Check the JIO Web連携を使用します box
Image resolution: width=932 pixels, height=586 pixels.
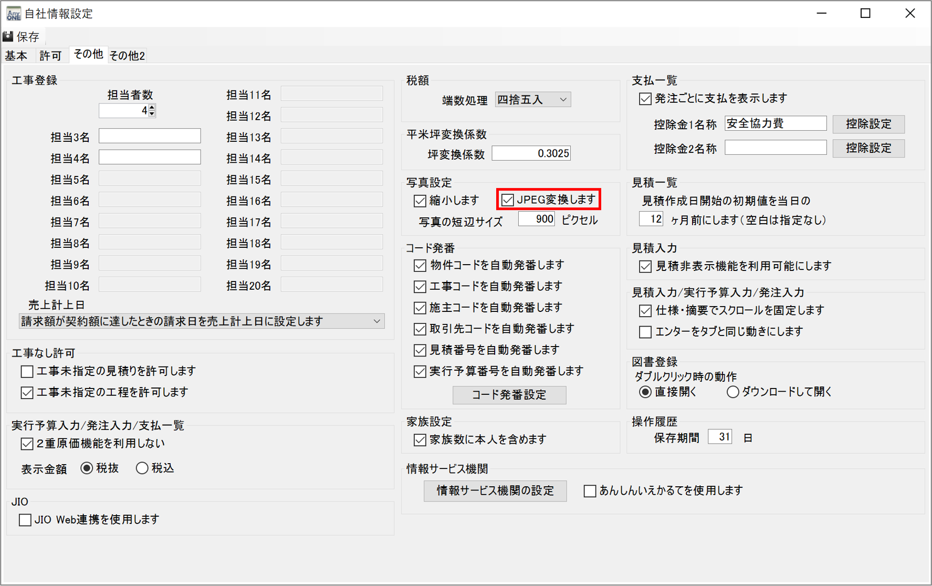pyautogui.click(x=25, y=520)
